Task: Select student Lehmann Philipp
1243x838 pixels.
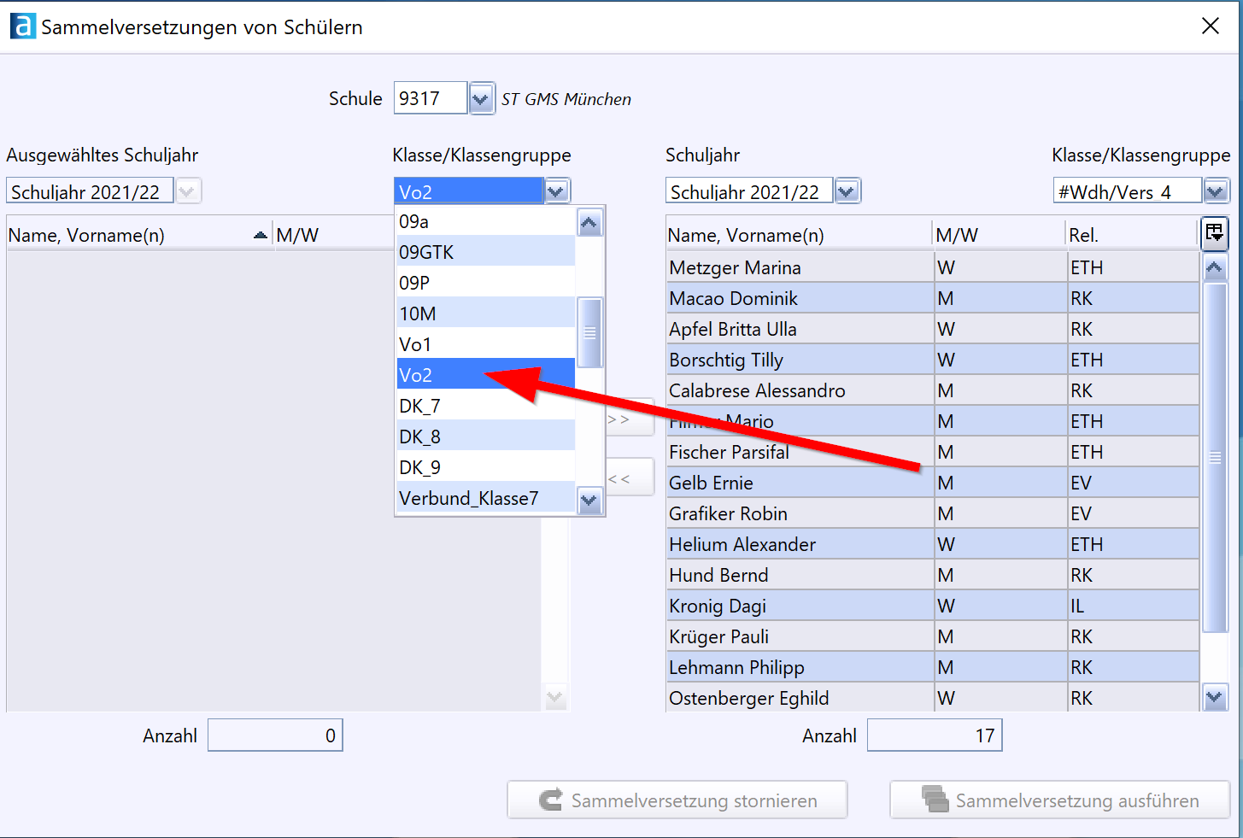Action: tap(933, 667)
